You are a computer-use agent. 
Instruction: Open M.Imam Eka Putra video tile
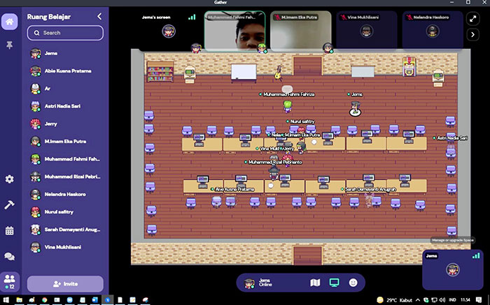tap(300, 31)
